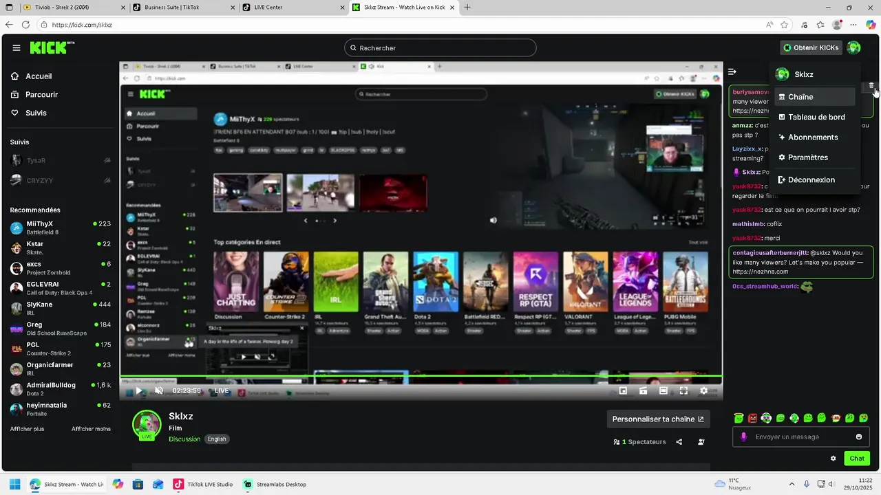Screen dimensions: 881x495
Task: Click the Envoyer un message field
Action: (x=802, y=437)
